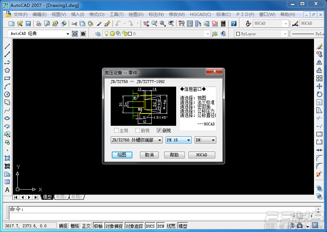This screenshot has width=327, height=232.
Task: Toggle 极轴 polar tracking in status bar
Action: [98, 226]
